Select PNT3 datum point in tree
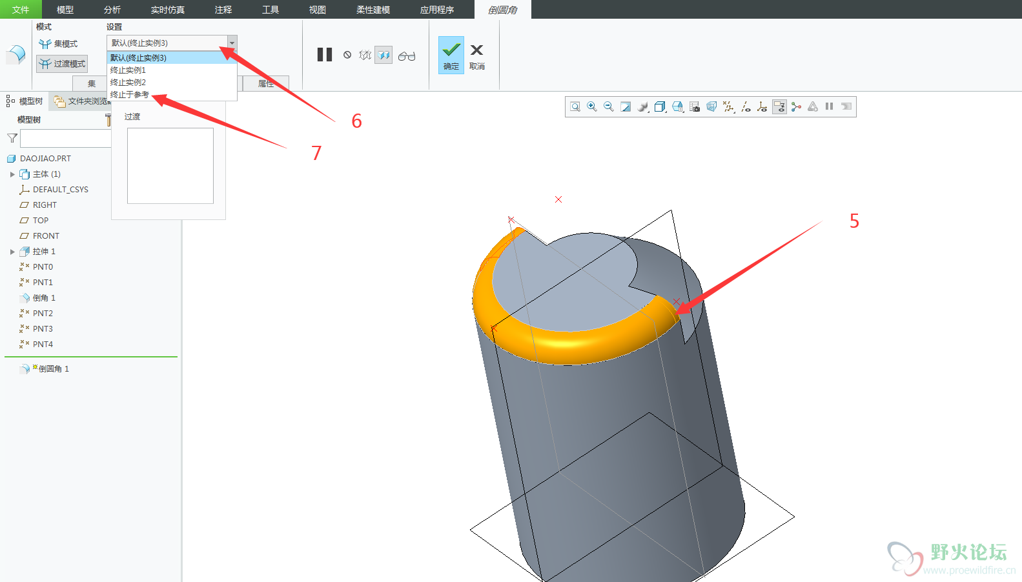 36,329
